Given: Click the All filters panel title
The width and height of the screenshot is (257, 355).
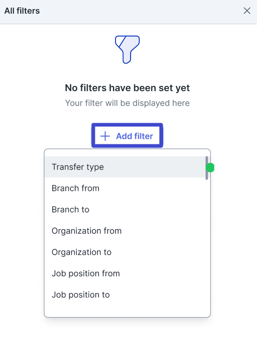Looking at the screenshot, I should (x=22, y=11).
